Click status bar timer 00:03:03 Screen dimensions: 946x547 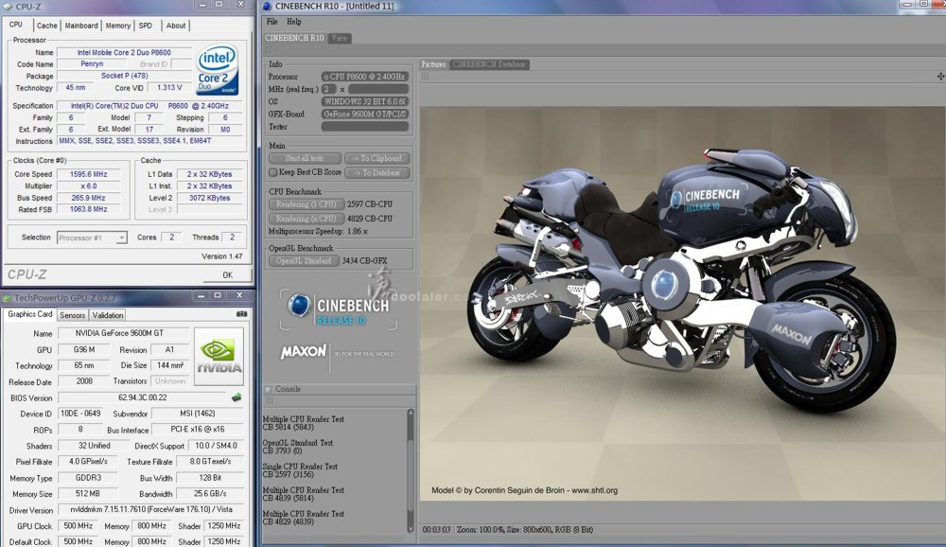point(436,529)
